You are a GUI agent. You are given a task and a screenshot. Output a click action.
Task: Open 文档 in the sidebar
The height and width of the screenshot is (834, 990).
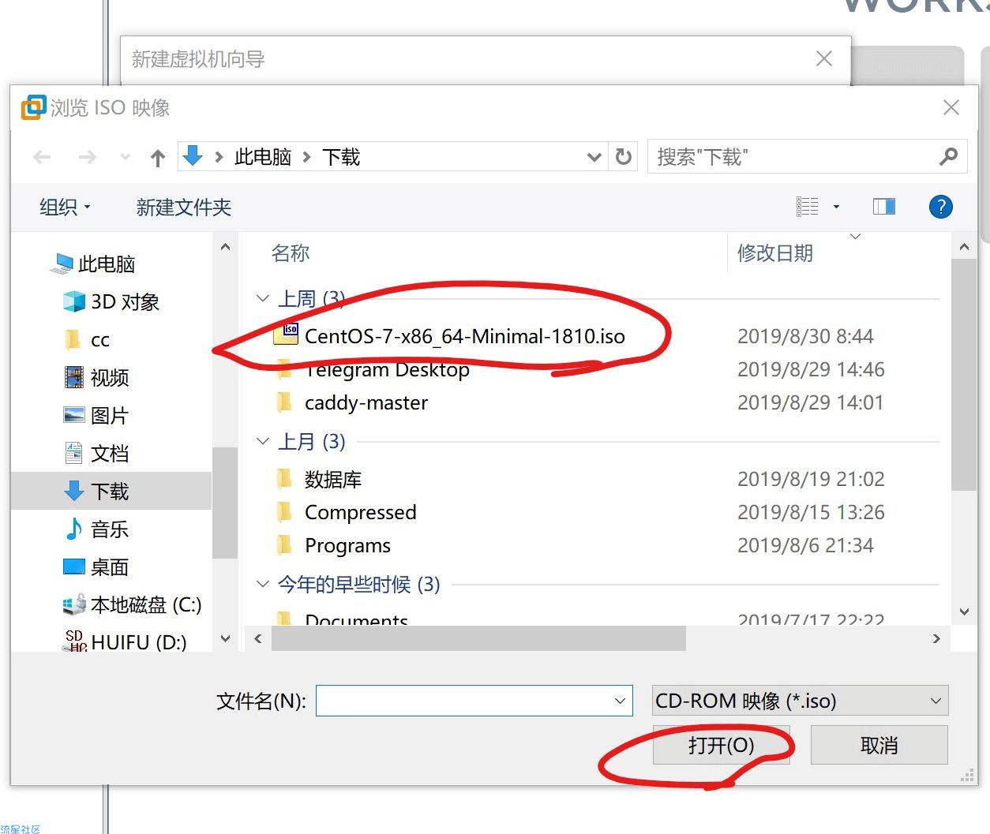point(96,453)
